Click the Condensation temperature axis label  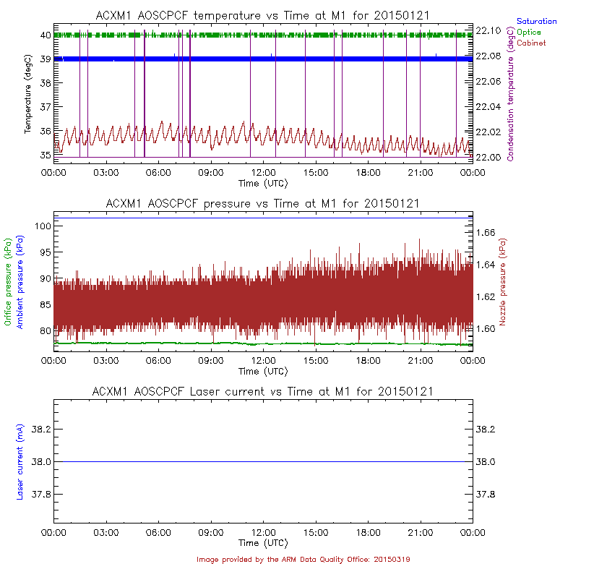[x=511, y=100]
